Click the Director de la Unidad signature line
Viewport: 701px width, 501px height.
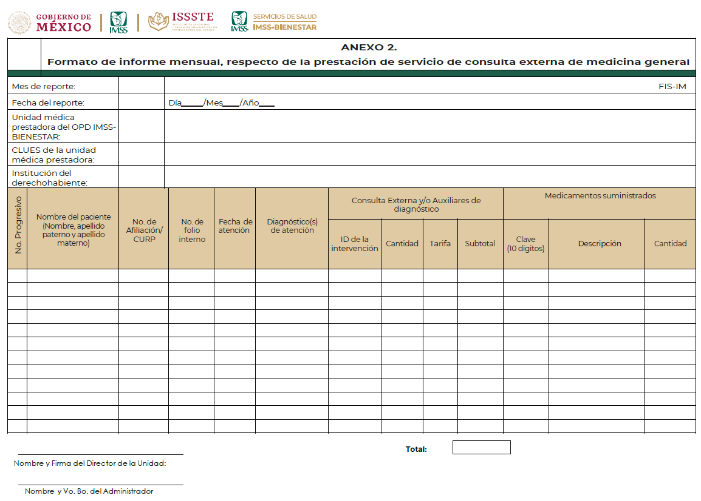101,453
